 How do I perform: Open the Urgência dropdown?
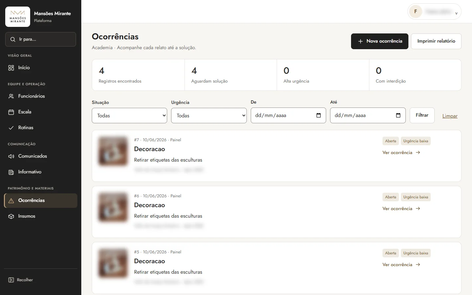[209, 115]
